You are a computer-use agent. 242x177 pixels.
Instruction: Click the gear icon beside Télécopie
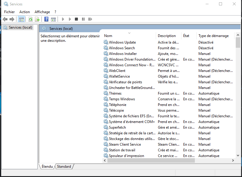[106, 110]
